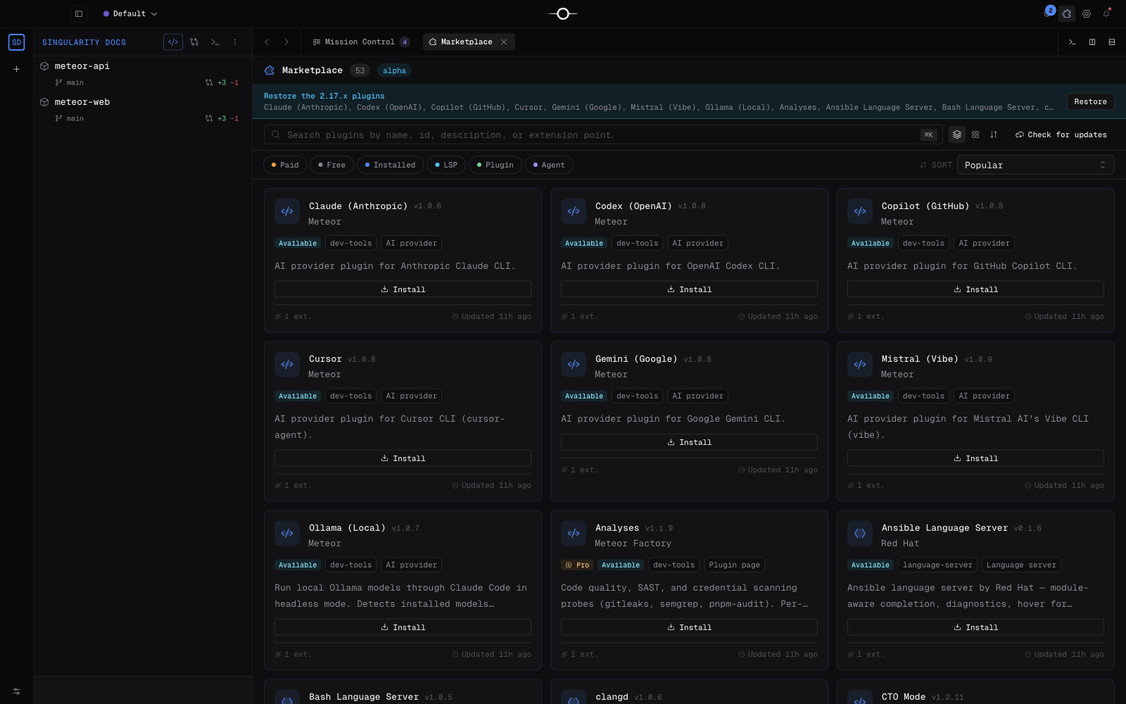
Task: View meteor-web changes +3 -1
Action: pos(222,118)
